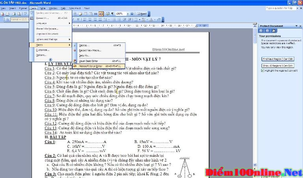Click the right indent marker on ruler
The width and height of the screenshot is (303, 178).
(196, 26)
